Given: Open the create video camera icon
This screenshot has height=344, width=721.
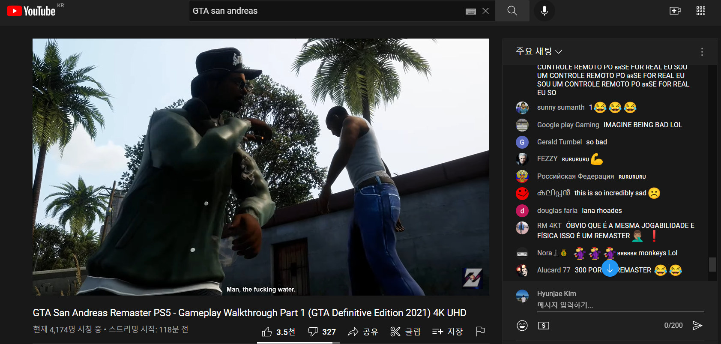Looking at the screenshot, I should (x=675, y=11).
